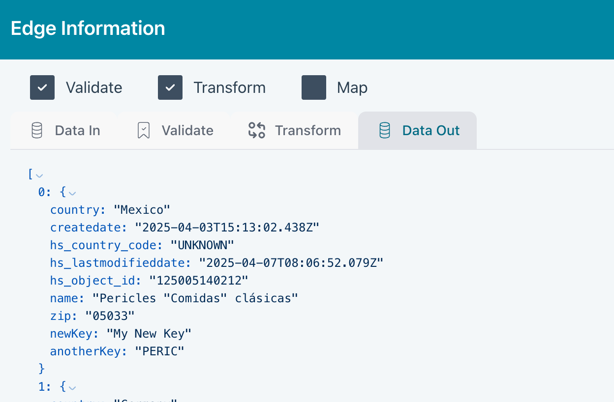This screenshot has width=614, height=402.
Task: Uncheck the Validate checkbox
Action: click(42, 87)
